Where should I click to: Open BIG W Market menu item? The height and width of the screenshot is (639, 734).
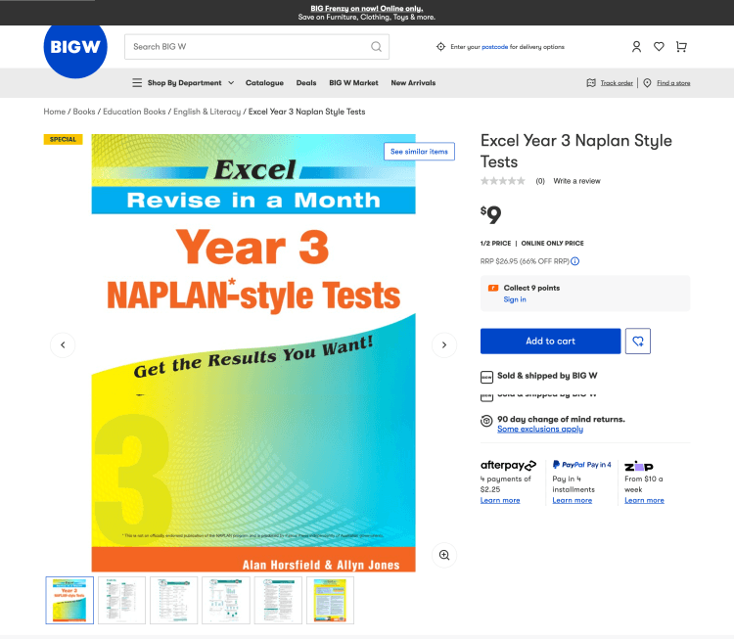[x=353, y=83]
